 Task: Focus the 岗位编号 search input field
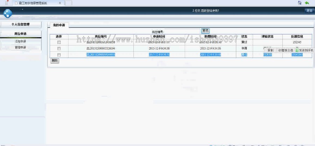click(x=182, y=32)
